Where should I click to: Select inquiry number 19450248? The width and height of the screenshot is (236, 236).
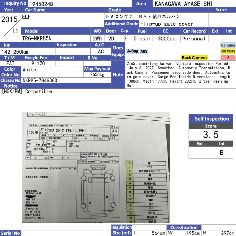pos(41,4)
